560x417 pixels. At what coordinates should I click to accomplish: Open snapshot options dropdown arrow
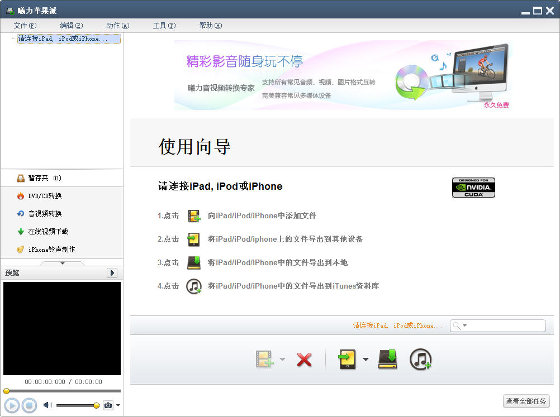[x=118, y=405]
